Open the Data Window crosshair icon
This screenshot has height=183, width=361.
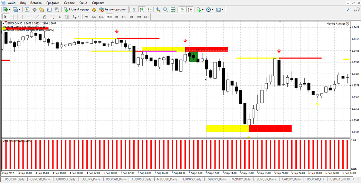click(x=35, y=10)
